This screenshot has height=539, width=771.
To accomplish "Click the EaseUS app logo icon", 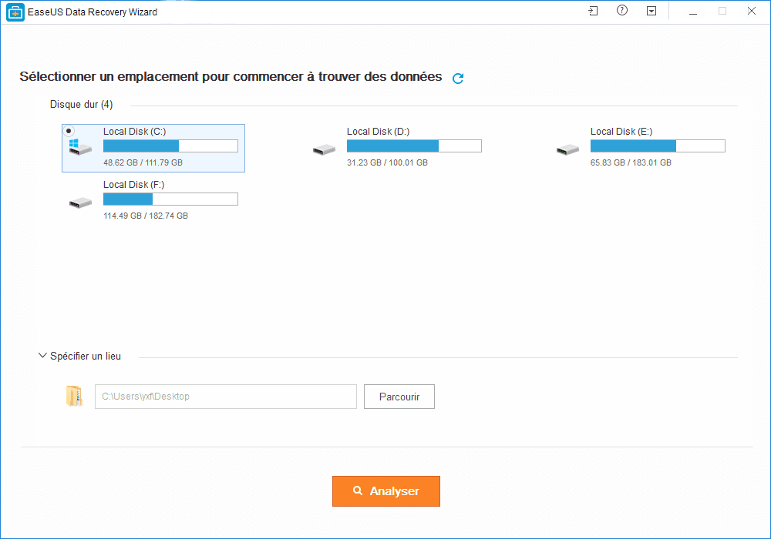I will pos(15,12).
